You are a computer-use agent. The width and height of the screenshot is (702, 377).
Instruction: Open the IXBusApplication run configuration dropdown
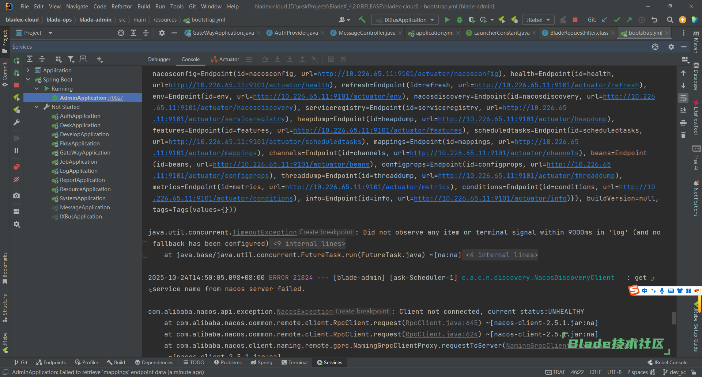[x=405, y=20]
